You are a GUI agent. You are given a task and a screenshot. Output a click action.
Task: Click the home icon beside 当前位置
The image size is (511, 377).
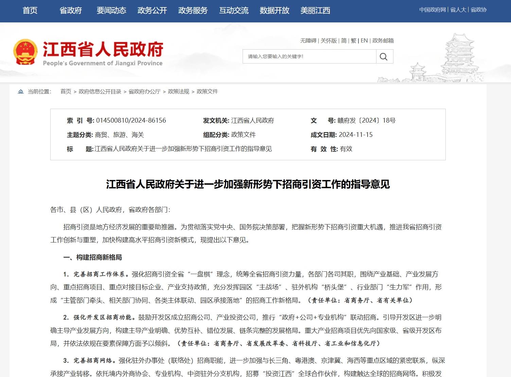point(21,92)
